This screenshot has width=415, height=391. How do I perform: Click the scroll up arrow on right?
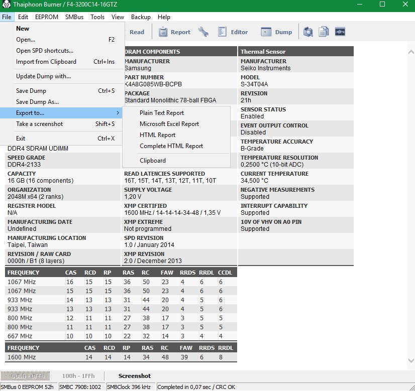[x=411, y=52]
